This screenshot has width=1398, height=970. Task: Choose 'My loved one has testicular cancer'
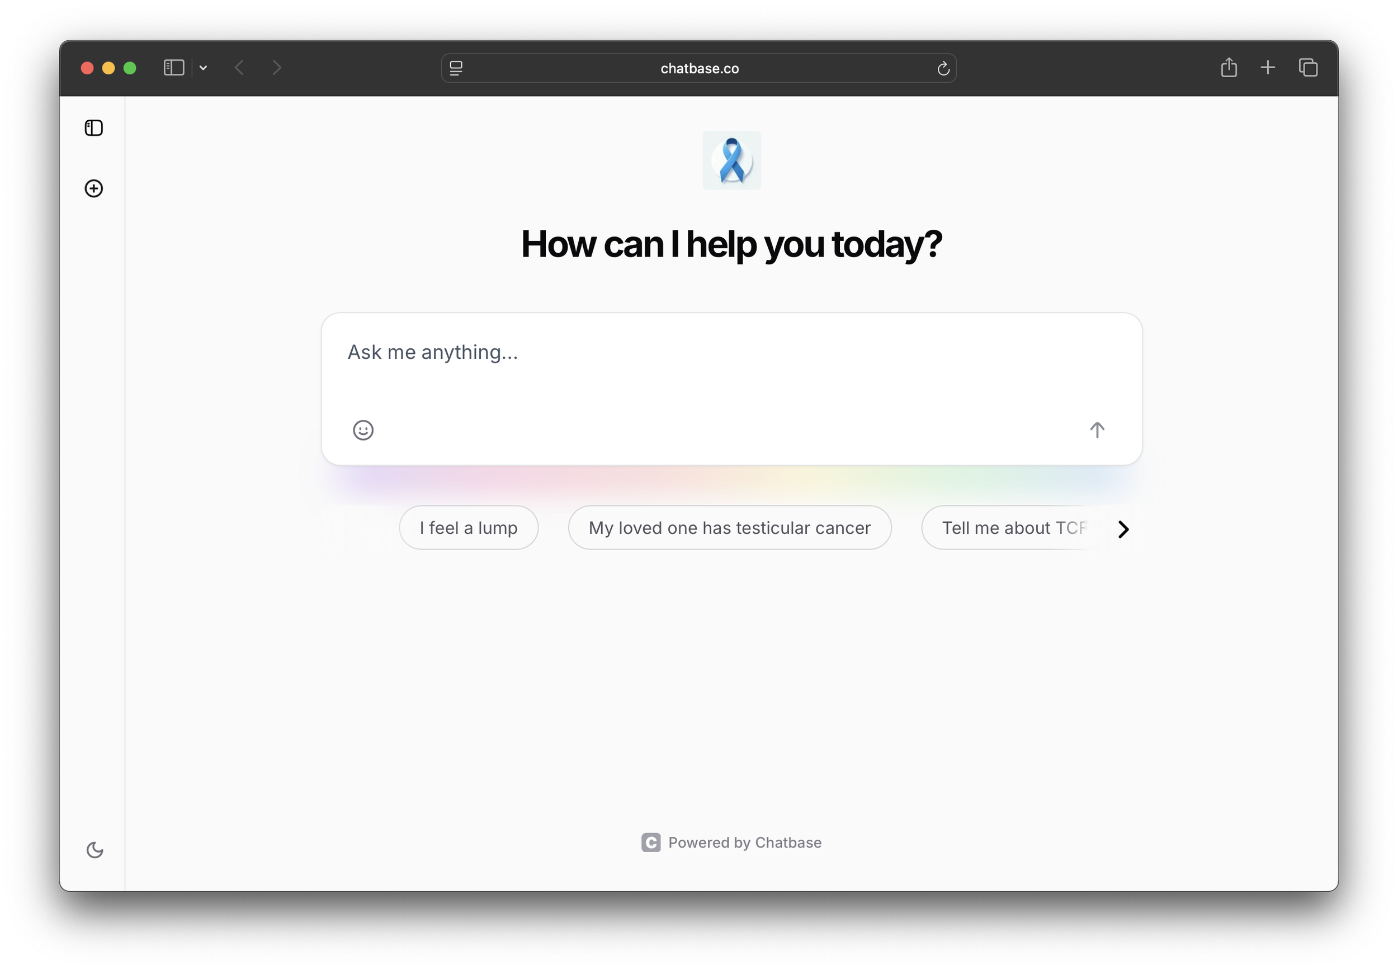point(729,528)
